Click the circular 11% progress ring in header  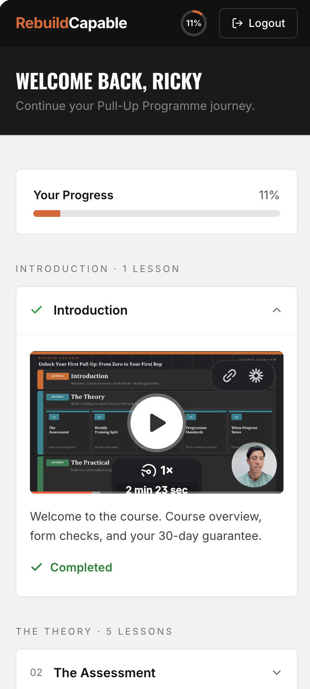[194, 23]
